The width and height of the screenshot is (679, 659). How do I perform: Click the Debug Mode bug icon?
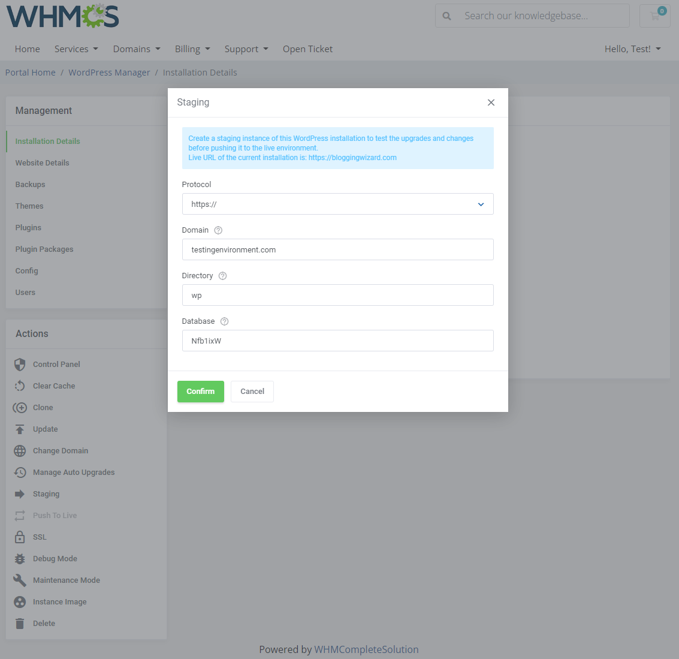point(20,559)
